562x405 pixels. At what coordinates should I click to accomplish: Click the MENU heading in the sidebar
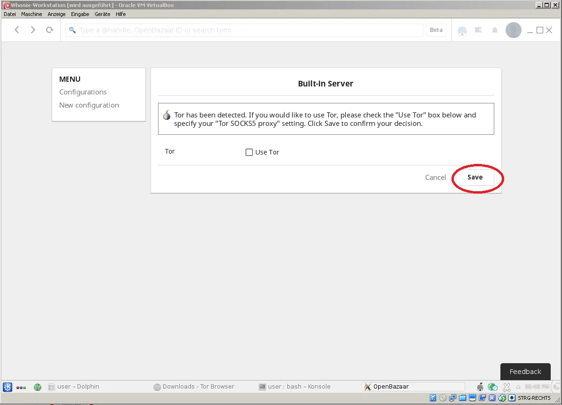(70, 79)
